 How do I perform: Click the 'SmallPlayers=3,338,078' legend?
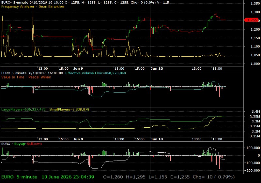click(69, 110)
